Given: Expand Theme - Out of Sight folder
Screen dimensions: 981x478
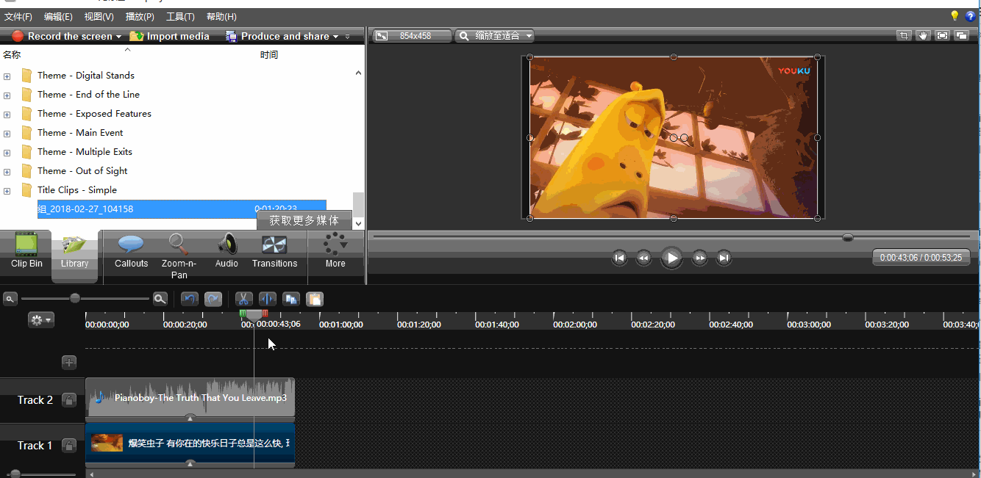Looking at the screenshot, I should click(x=7, y=171).
